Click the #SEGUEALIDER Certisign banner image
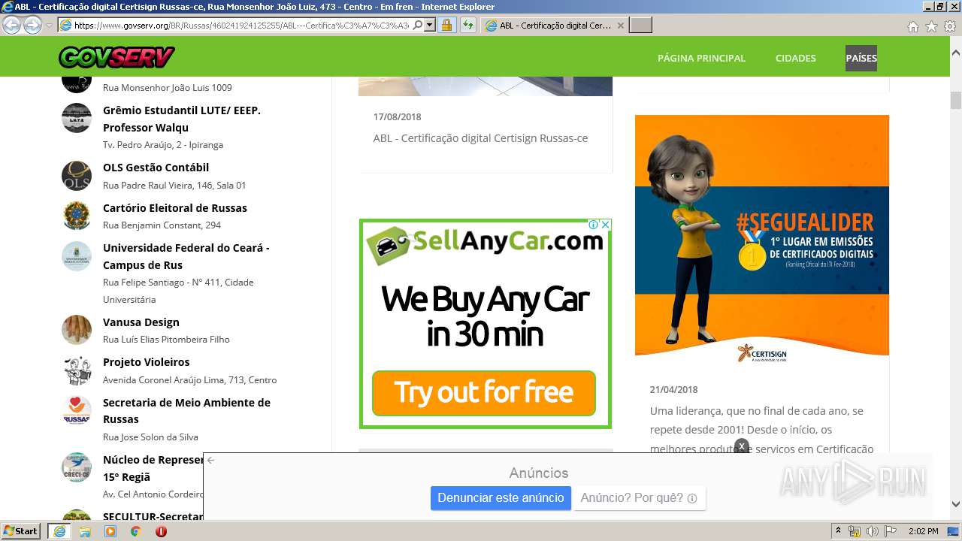 tap(762, 240)
